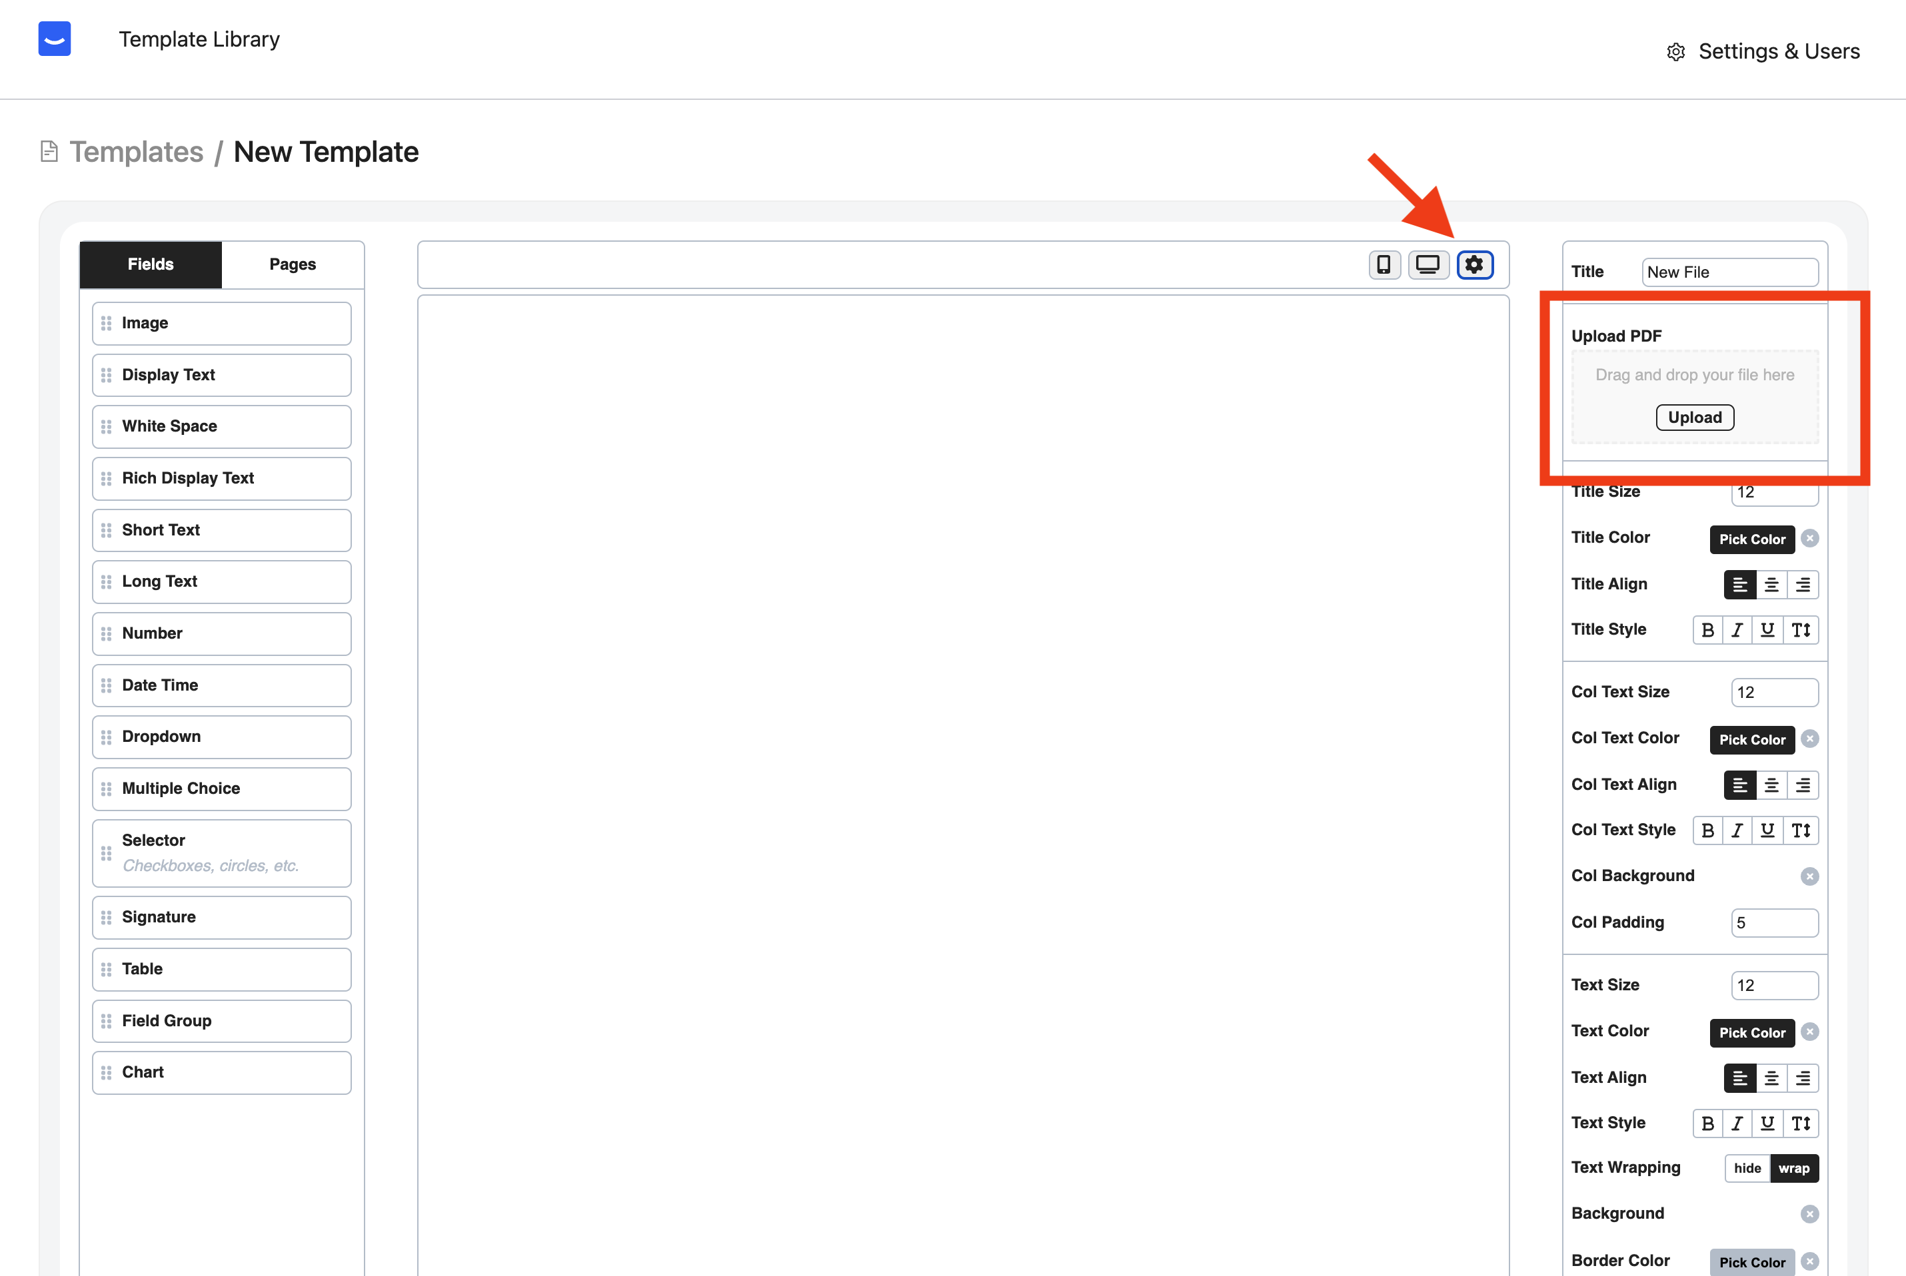This screenshot has height=1276, width=1906.
Task: Switch to mobile device preview icon
Action: point(1384,264)
